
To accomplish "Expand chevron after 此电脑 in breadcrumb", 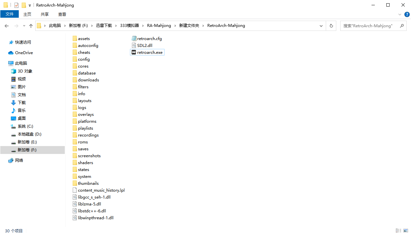I will (x=65, y=26).
